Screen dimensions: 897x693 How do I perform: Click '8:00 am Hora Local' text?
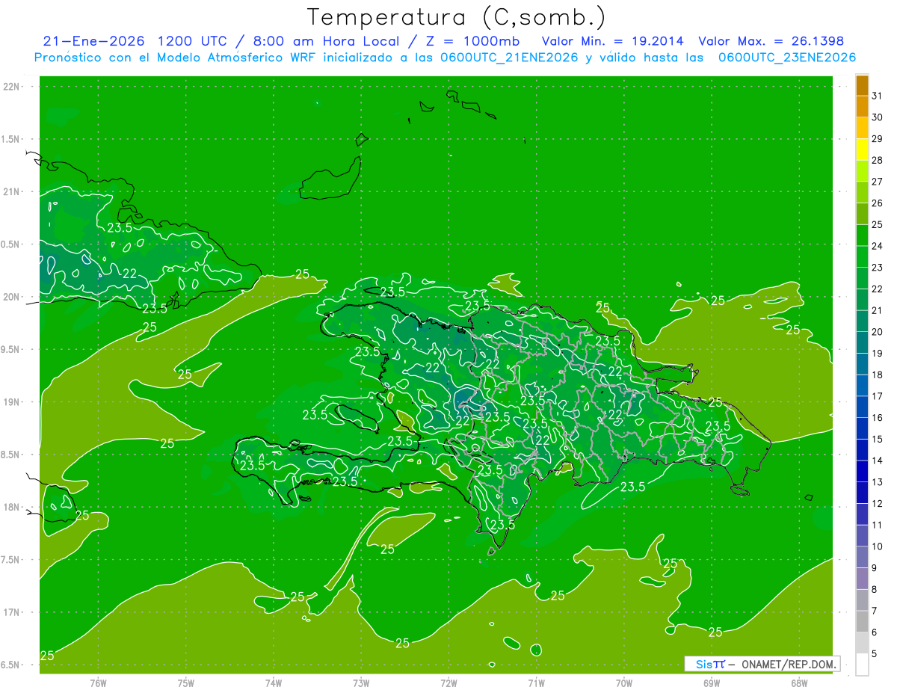tap(326, 41)
